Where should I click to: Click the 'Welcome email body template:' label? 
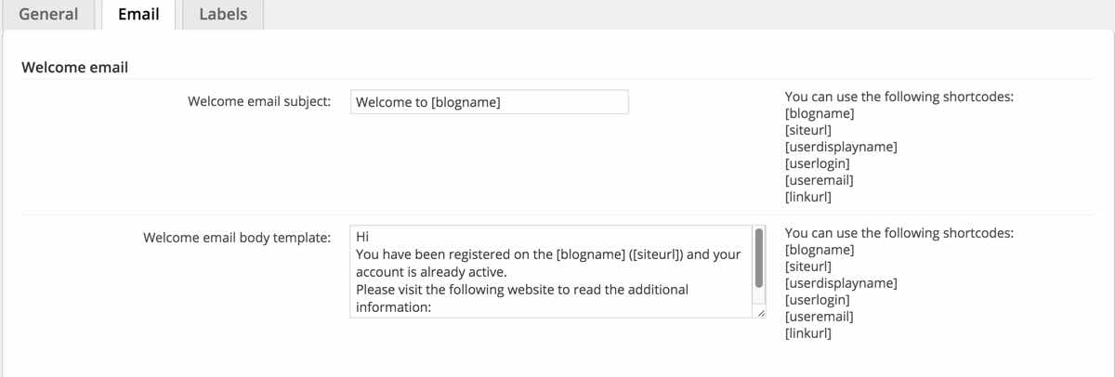click(x=237, y=238)
